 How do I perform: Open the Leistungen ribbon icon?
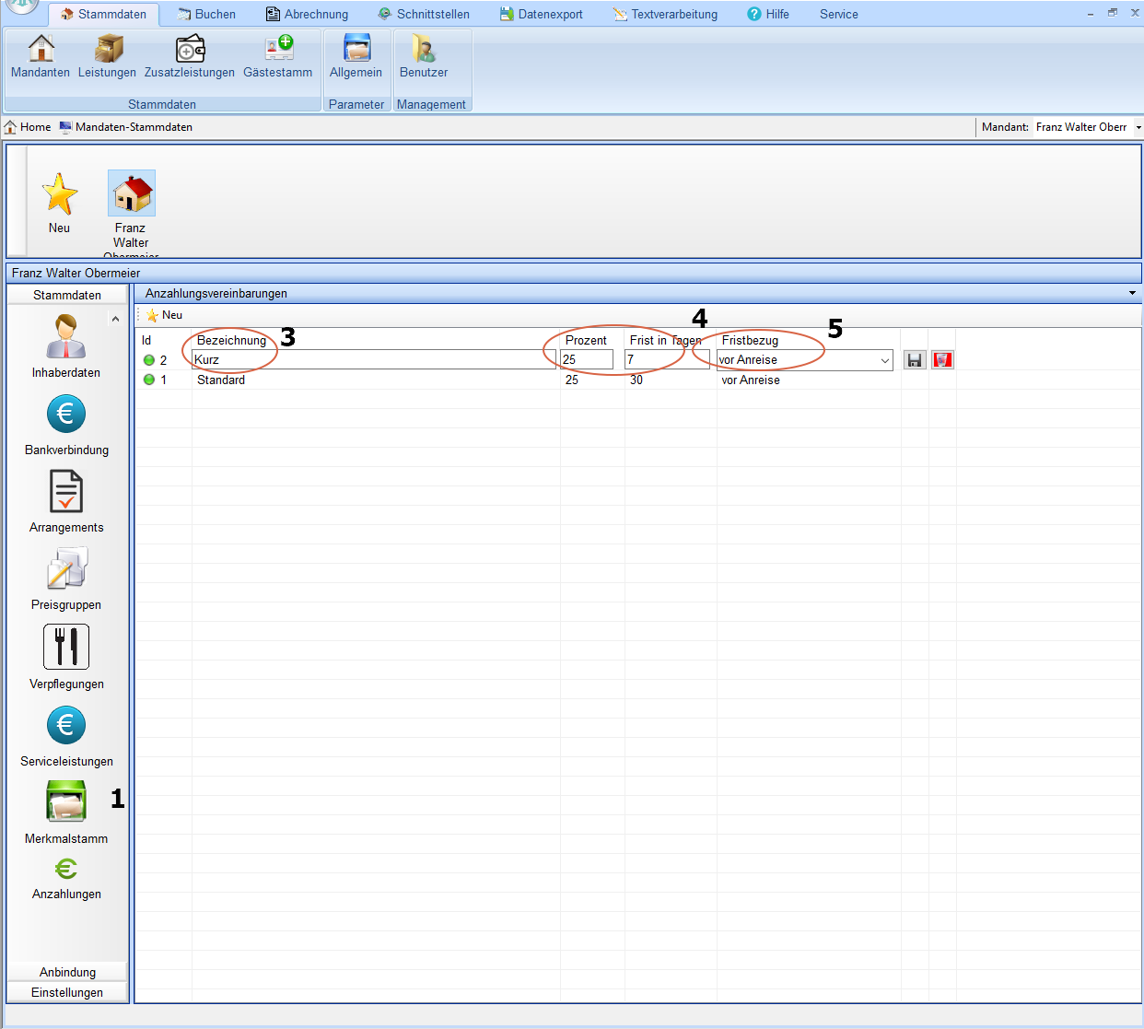(107, 56)
